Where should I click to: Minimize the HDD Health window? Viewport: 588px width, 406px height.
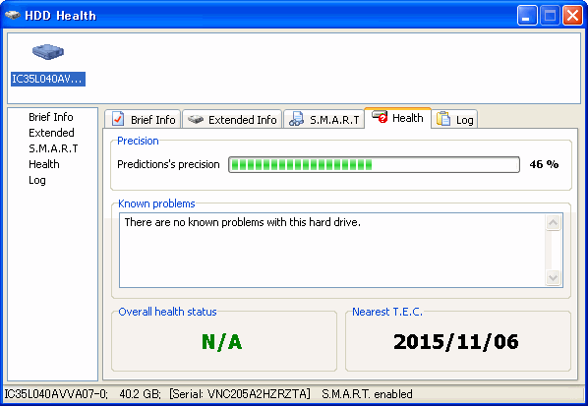pyautogui.click(x=527, y=16)
